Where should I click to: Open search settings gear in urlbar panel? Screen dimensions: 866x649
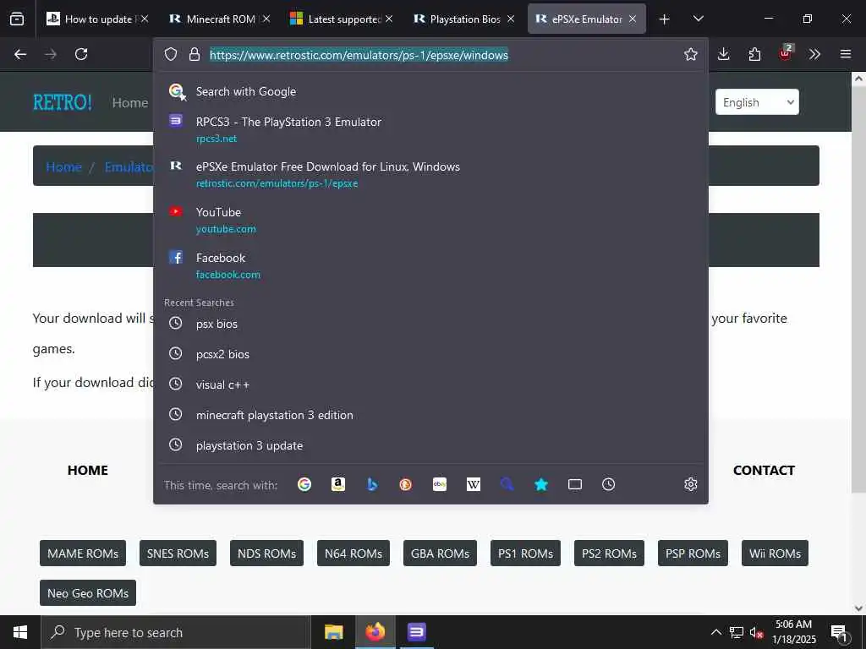coord(690,484)
